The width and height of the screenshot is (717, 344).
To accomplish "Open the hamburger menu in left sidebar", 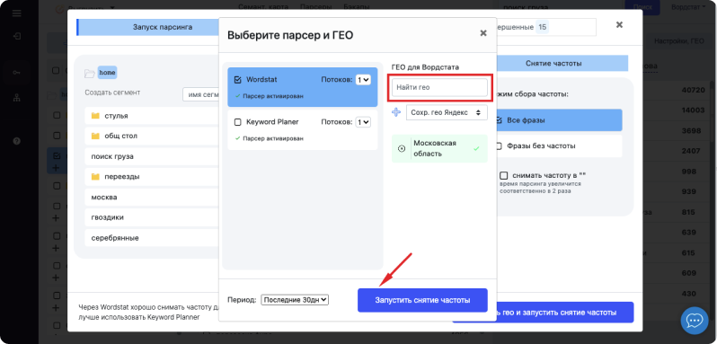I will point(17,13).
